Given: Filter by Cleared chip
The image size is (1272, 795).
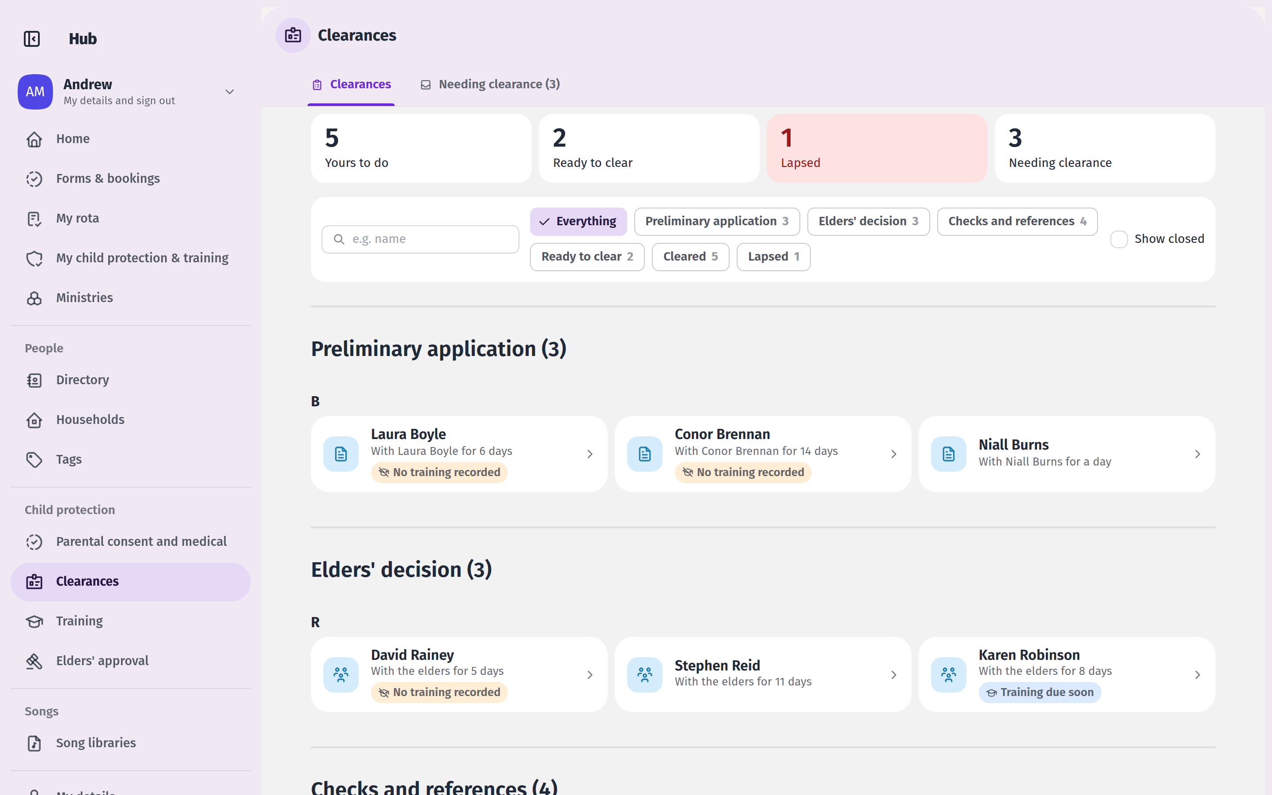Looking at the screenshot, I should [x=690, y=257].
